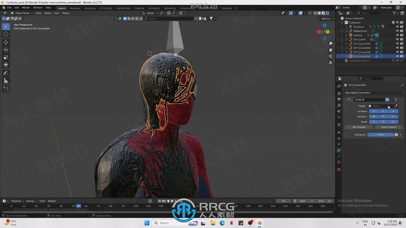Switch to the Shading workspace tab

tap(139, 8)
